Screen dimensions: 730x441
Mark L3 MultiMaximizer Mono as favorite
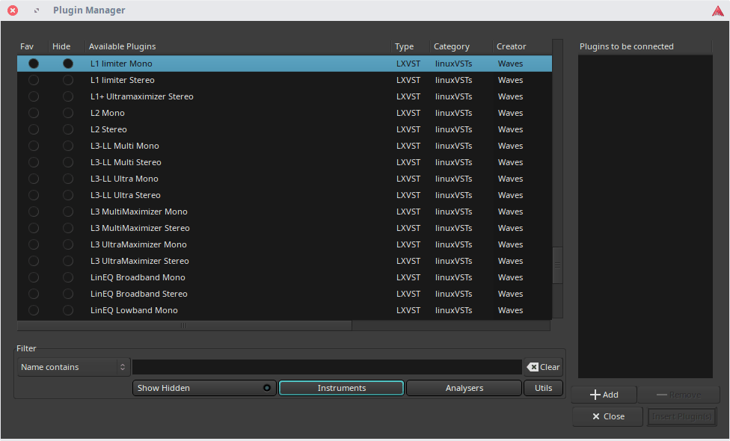pyautogui.click(x=34, y=212)
